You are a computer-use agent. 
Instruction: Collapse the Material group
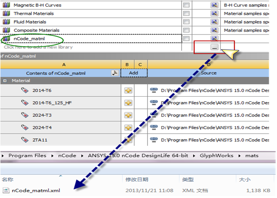pyautogui.click(x=5, y=81)
